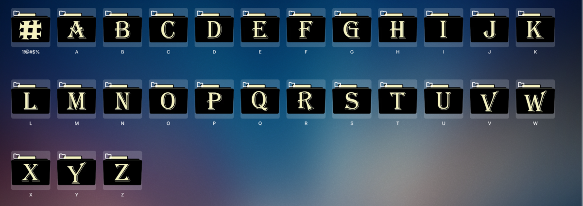The height and width of the screenshot is (206, 583).
Task: Click the "M" name label under its folder
Action: click(x=77, y=123)
